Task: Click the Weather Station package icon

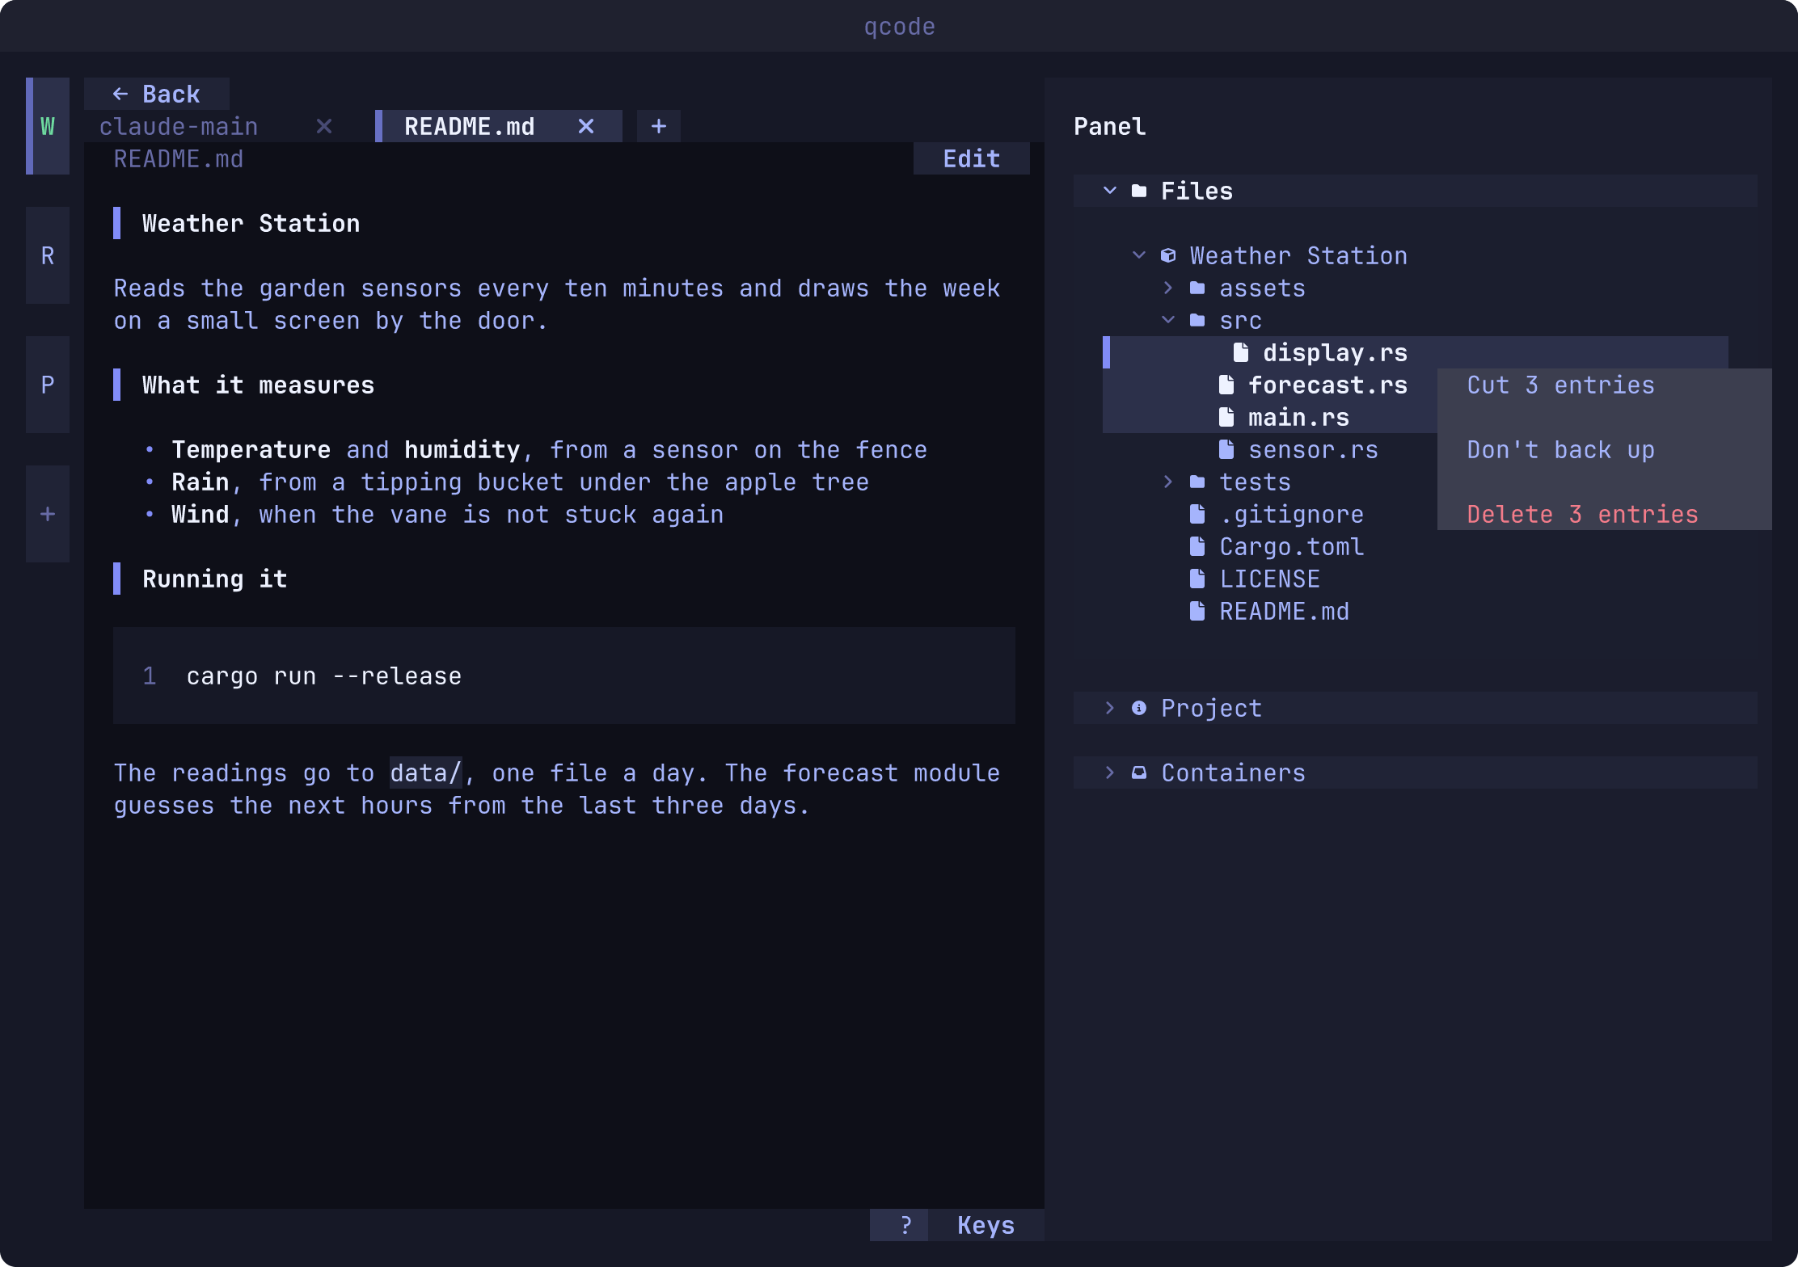Action: (1168, 255)
